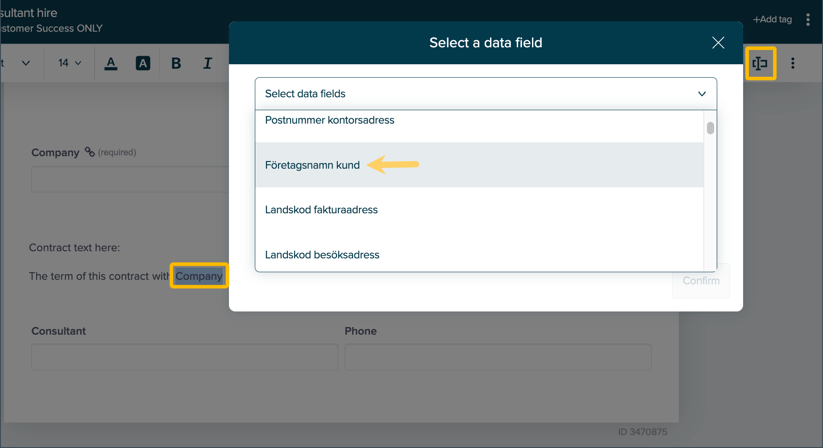Screen dimensions: 823x448
Task: Open the toolbar more options menu
Action: point(793,63)
